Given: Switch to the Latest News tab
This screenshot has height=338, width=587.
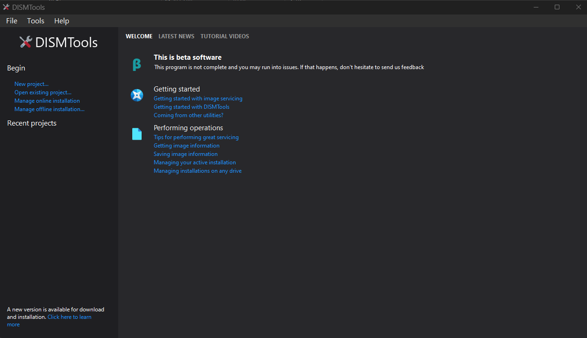Looking at the screenshot, I should tap(176, 36).
